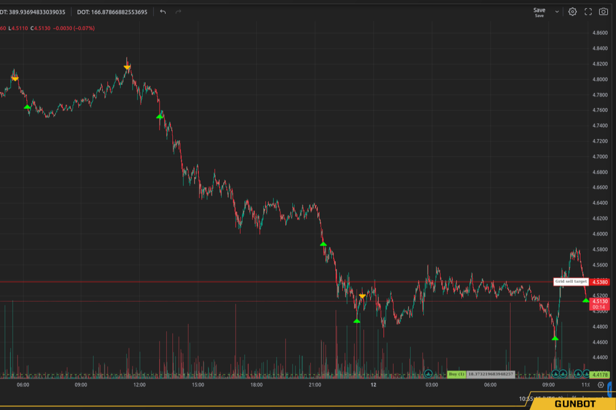This screenshot has height=410, width=616.
Task: Click the Grid sell target label
Action: pos(571,282)
